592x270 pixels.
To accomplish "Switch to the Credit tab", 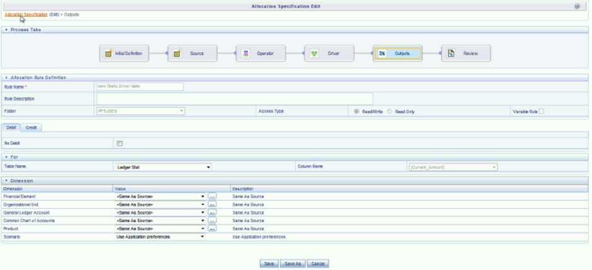I will [x=31, y=127].
